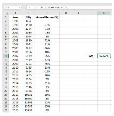
Task: Click the Nifty value 13982
Action: (x=28, y=106)
